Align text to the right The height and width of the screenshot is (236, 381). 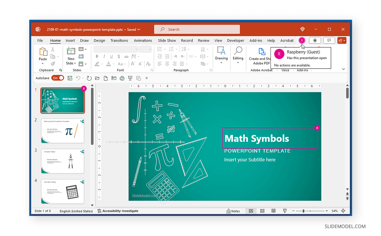coord(175,64)
